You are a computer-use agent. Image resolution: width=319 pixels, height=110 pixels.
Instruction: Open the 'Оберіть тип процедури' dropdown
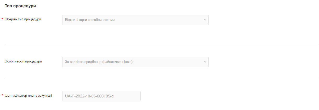[135, 20]
